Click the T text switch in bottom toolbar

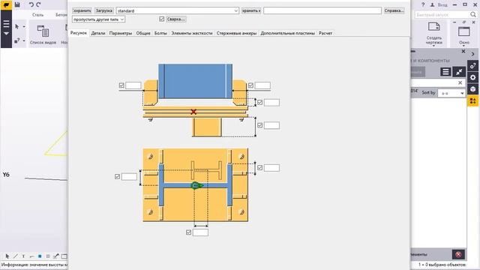click(23, 256)
